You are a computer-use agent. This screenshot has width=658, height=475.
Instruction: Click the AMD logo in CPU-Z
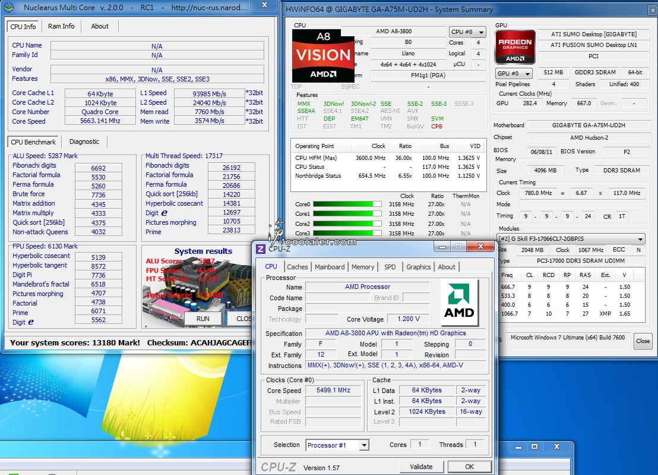[x=459, y=302]
